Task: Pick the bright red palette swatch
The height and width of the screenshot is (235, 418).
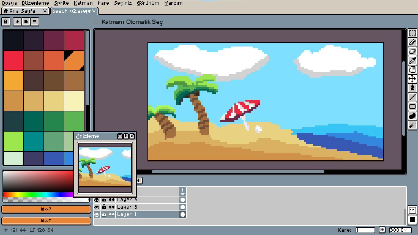Action: click(x=13, y=61)
